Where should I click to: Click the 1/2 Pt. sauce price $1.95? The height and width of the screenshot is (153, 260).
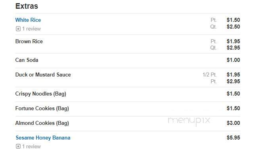[233, 75]
